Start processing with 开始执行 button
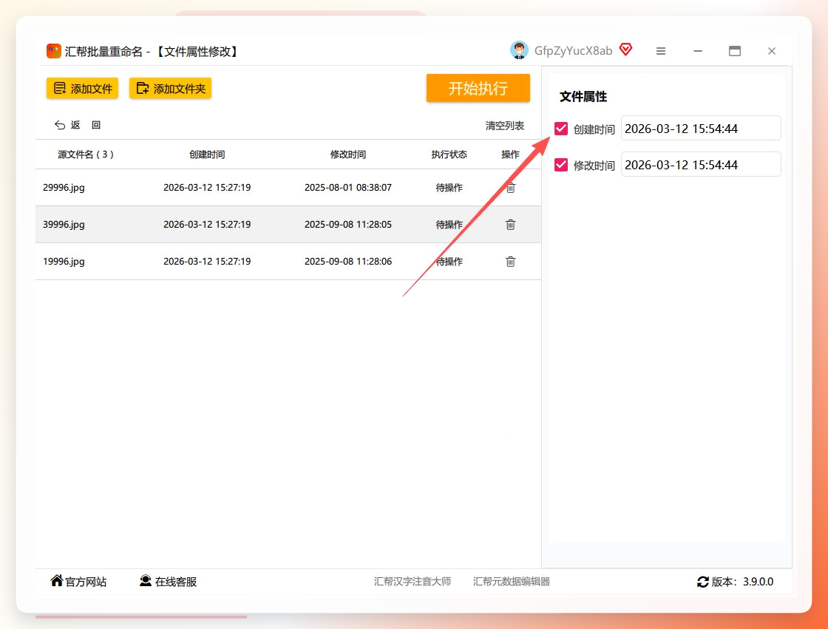 [x=478, y=88]
